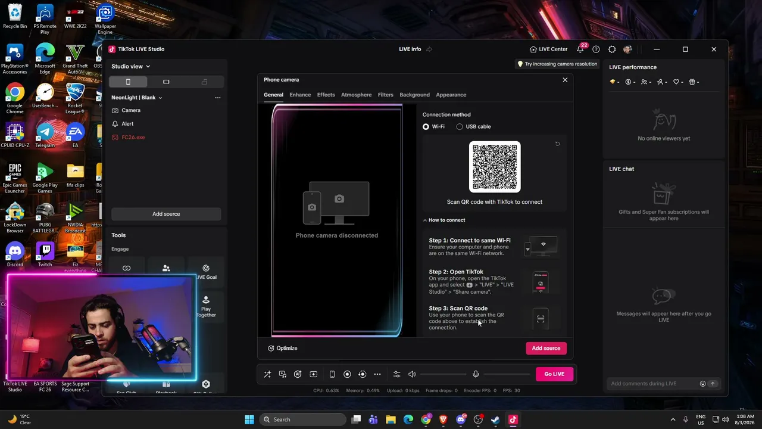Select the Wi-Fi connection method
762x429 pixels.
tap(433, 126)
